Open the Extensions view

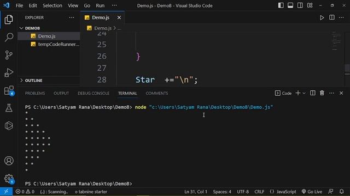9,90
